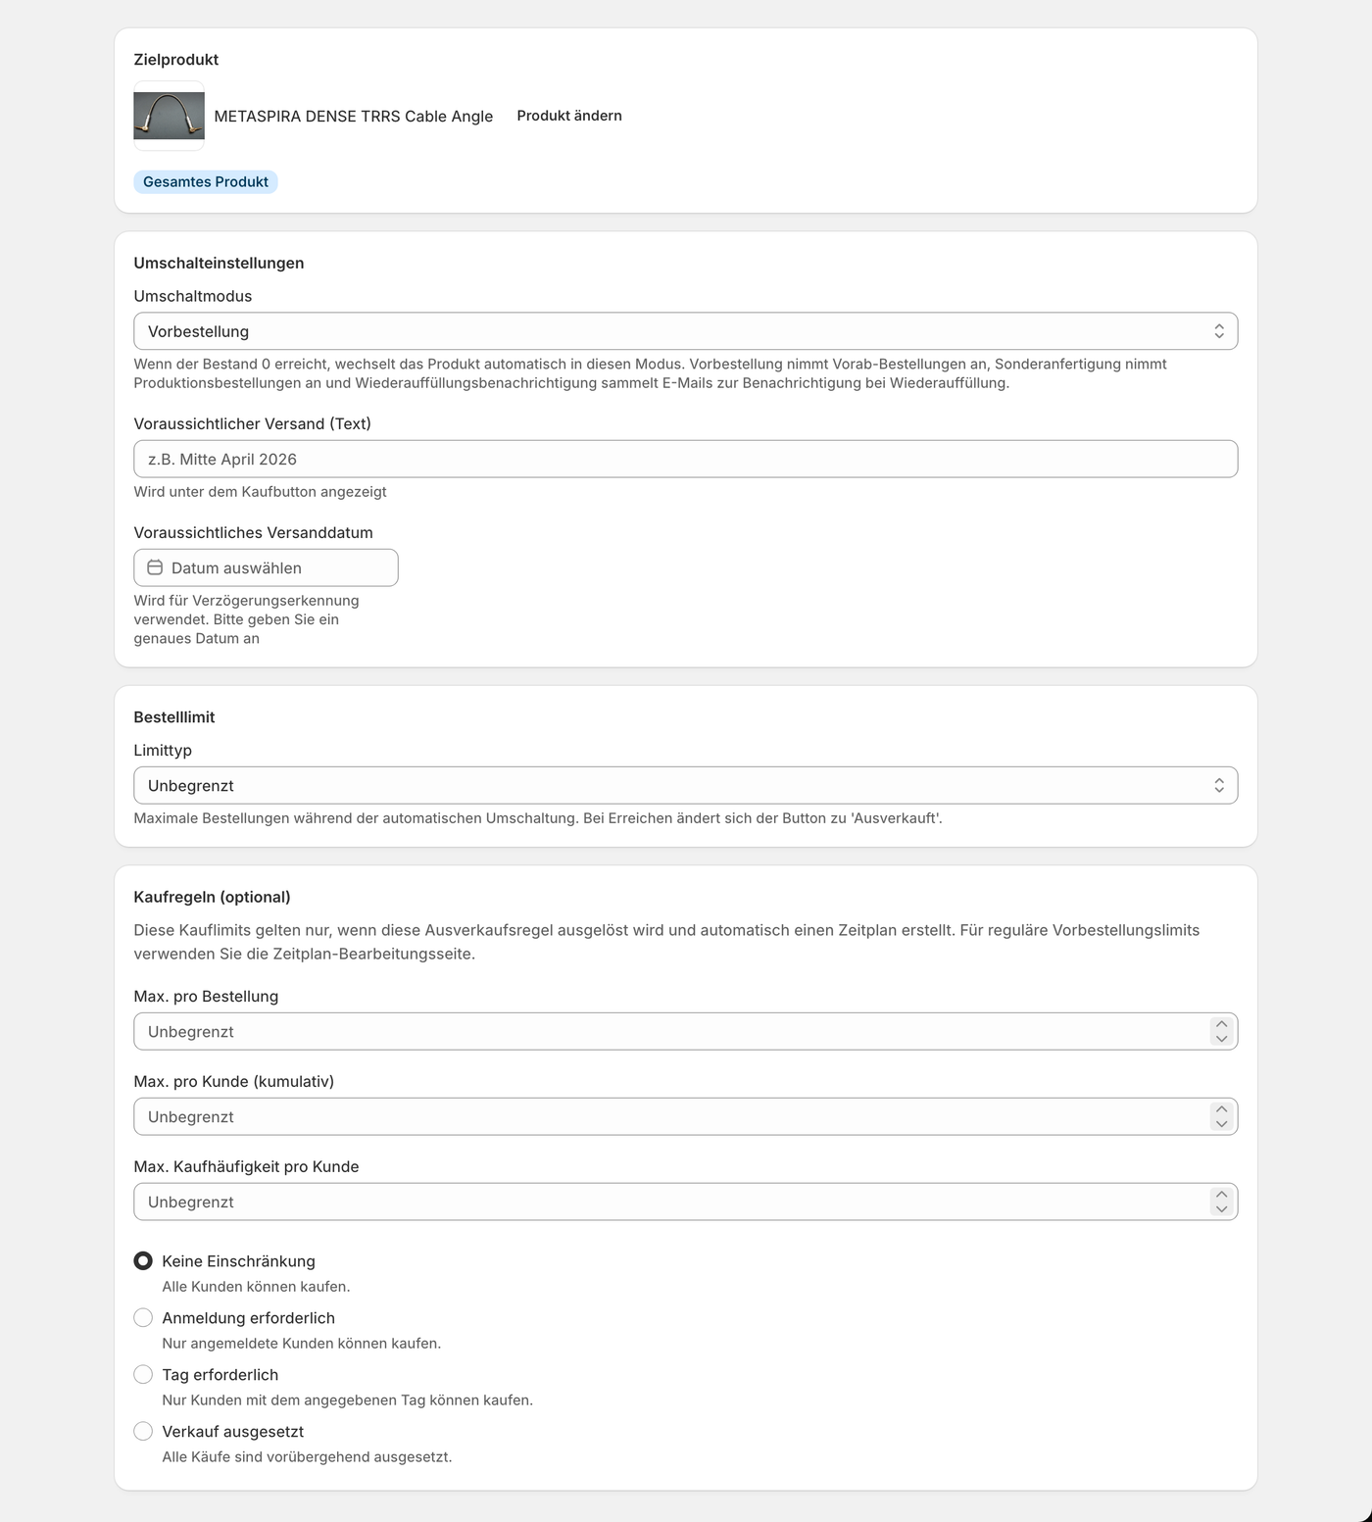1372x1522 pixels.
Task: Select Verkauf ausgesetzt radio option
Action: tap(143, 1432)
